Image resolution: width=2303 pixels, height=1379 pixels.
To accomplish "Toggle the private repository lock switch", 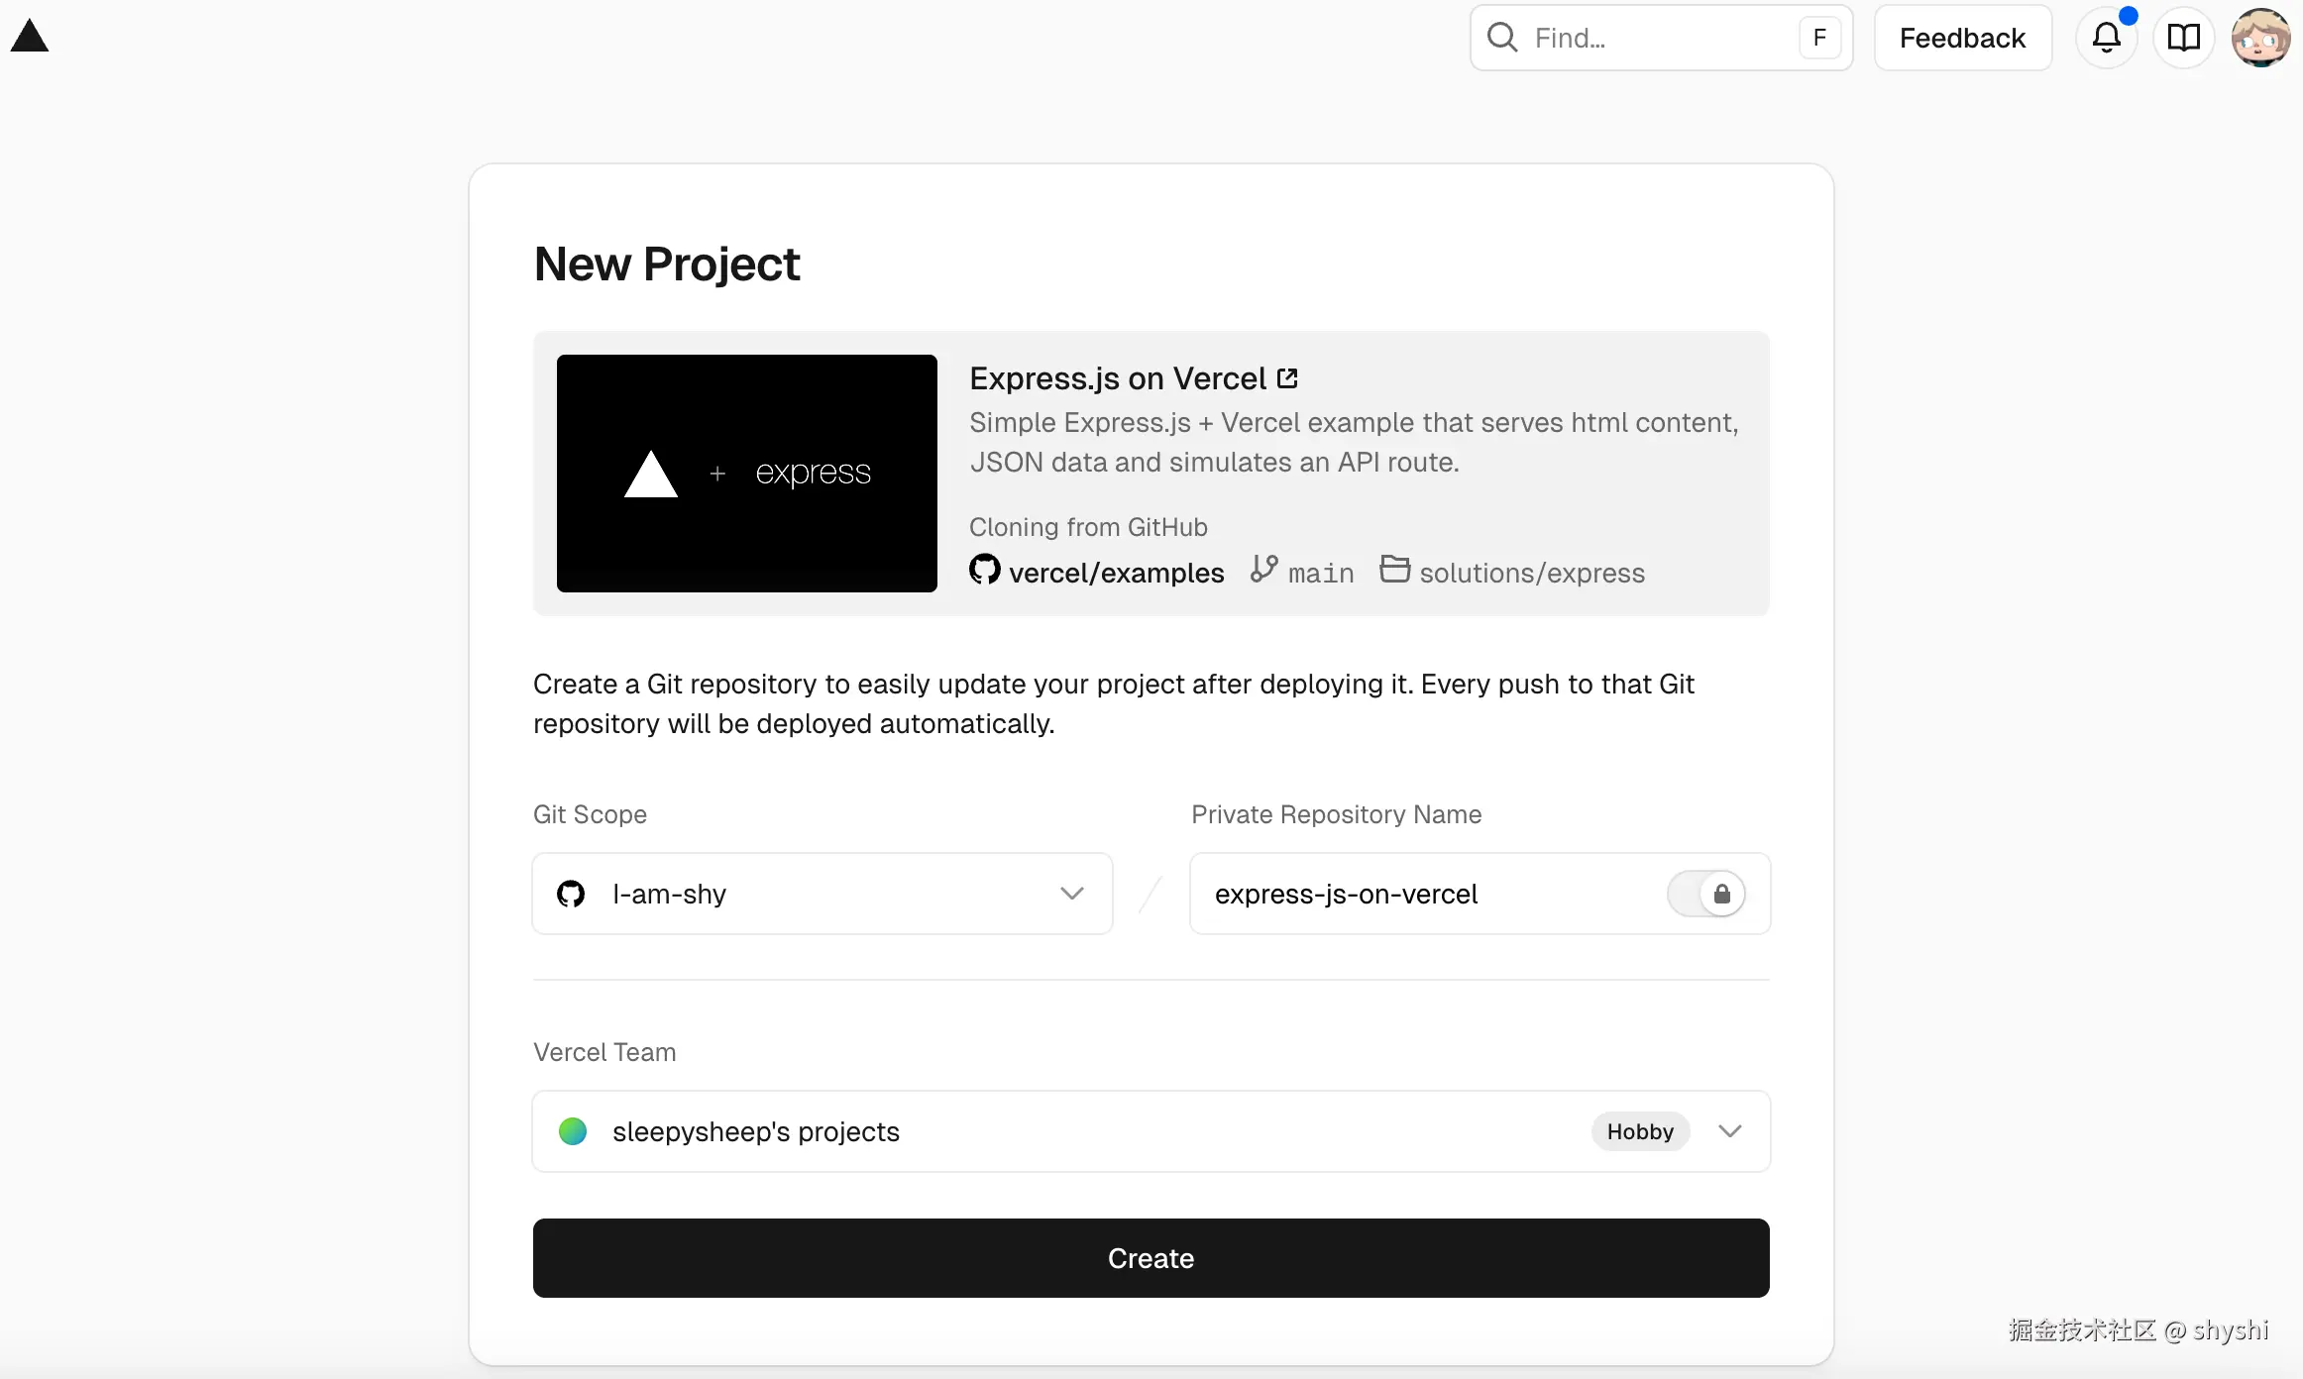I will (1706, 894).
